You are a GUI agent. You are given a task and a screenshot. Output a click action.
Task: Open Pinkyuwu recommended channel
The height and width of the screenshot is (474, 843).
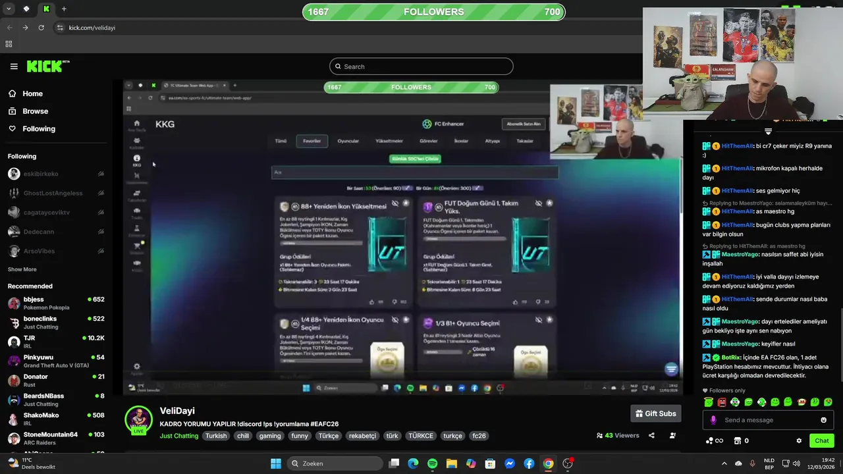56,361
